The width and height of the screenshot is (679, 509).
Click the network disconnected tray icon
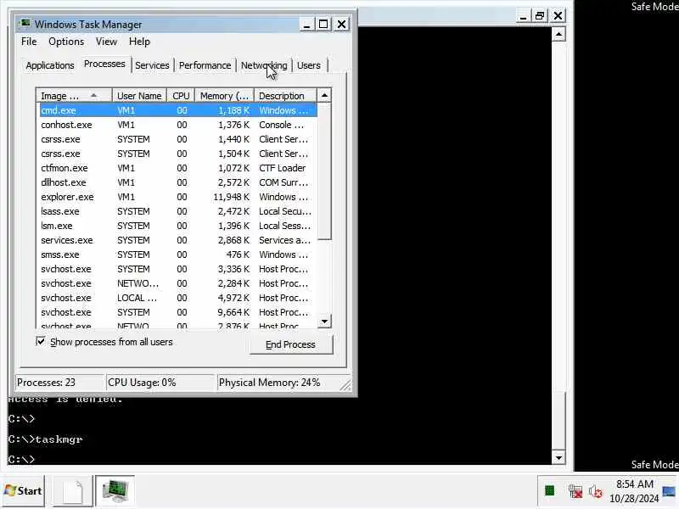coord(575,491)
